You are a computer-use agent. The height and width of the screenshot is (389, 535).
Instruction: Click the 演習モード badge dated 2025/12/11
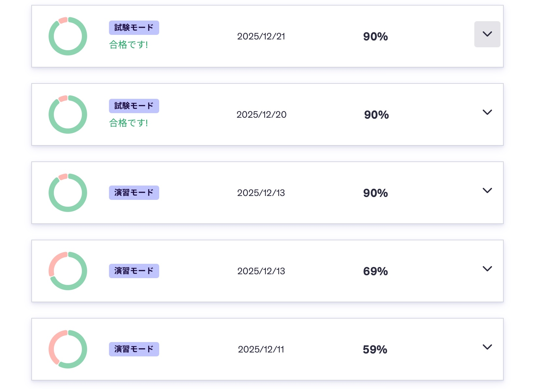134,349
